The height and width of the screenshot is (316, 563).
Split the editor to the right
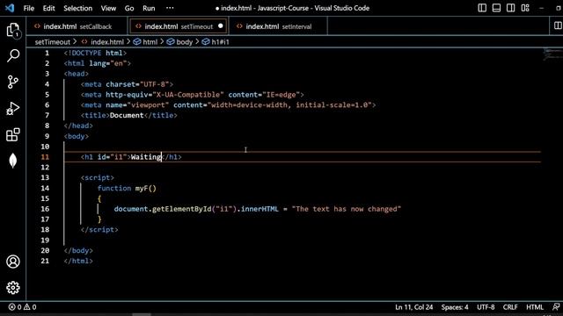click(x=558, y=25)
